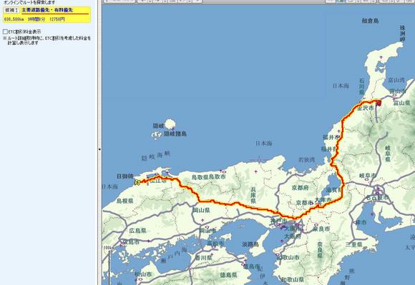The width and height of the screenshot is (415, 285).
Task: Click the red goal flag near 金沢市
Action: click(x=379, y=103)
